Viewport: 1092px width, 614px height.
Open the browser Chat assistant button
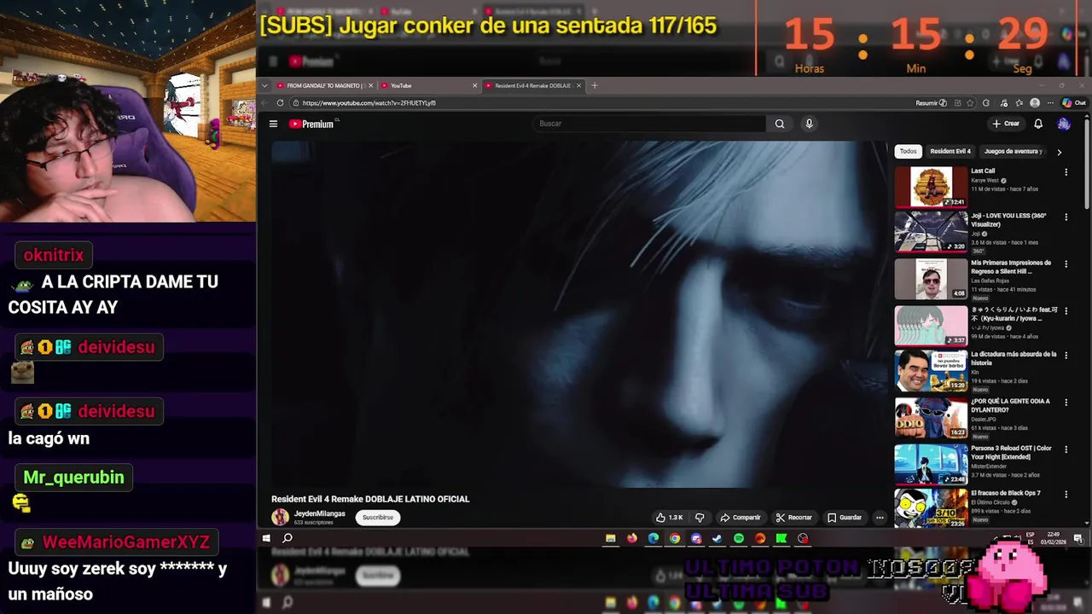pyautogui.click(x=1073, y=103)
